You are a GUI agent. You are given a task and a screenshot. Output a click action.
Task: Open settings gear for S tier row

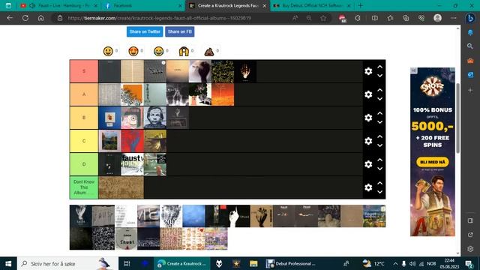click(x=368, y=71)
